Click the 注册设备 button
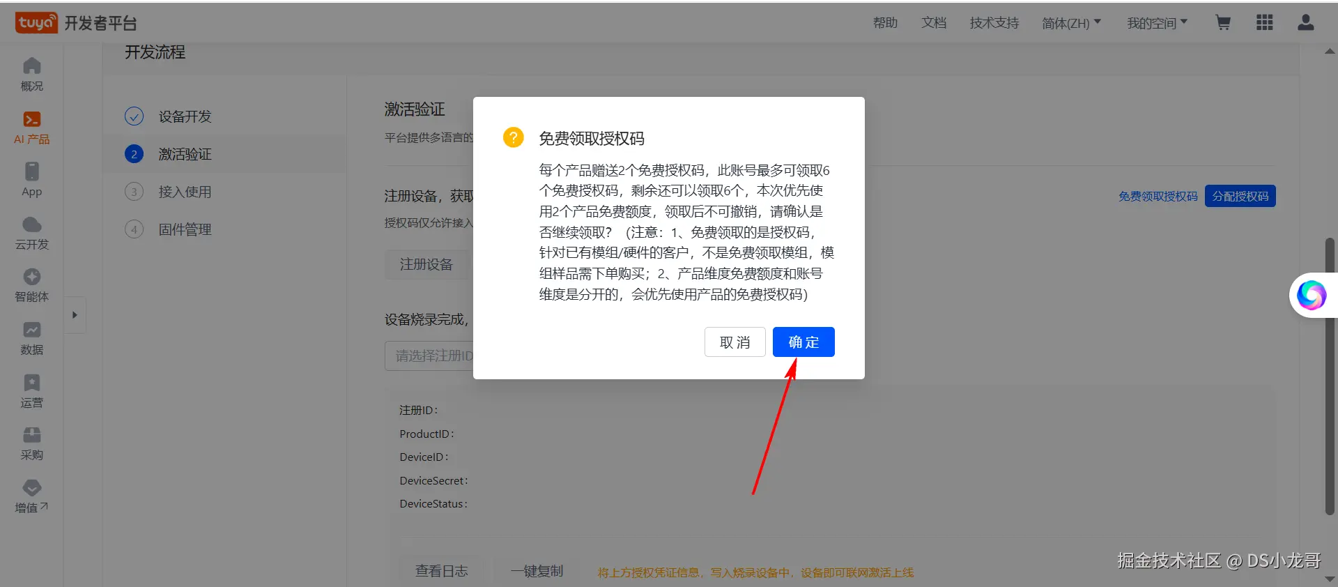 [426, 264]
